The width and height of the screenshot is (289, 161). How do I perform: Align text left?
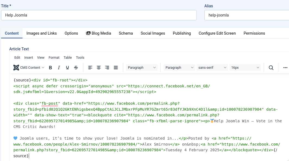click(x=90, y=68)
